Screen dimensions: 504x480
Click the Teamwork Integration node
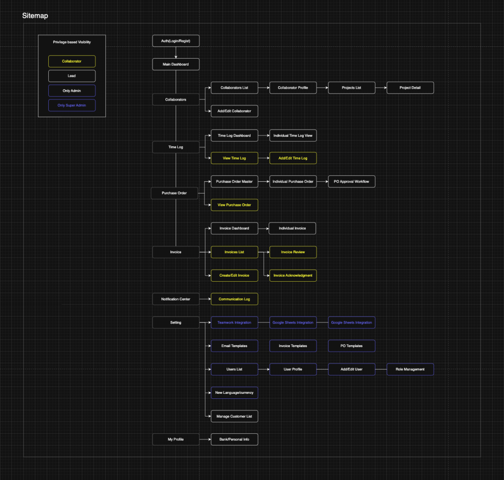point(234,322)
